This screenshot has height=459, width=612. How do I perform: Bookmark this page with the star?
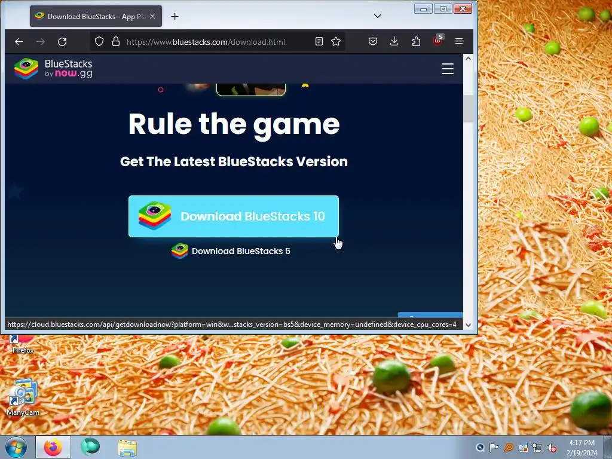(x=336, y=41)
